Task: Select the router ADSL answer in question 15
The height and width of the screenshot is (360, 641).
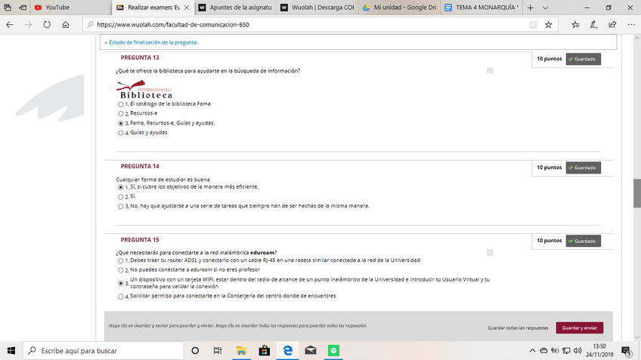Action: coord(121,261)
